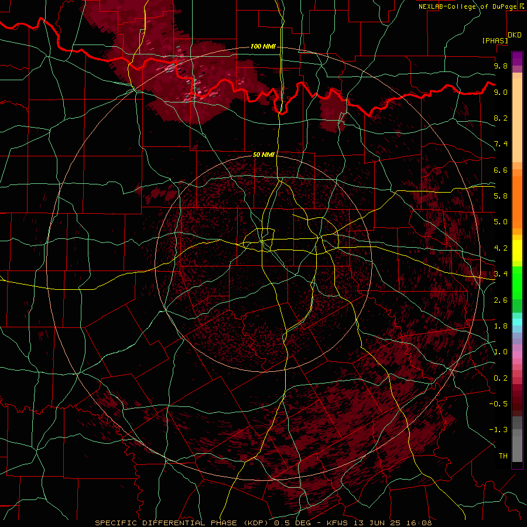
Task: Click the -0.5 value on the color scale
Action: 498,404
